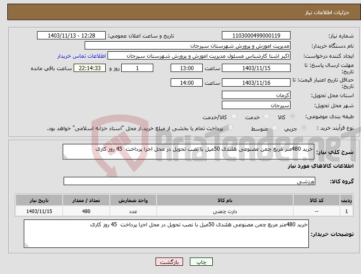
Task: Select the متوسط purchase type radio
Action: click(x=275, y=128)
